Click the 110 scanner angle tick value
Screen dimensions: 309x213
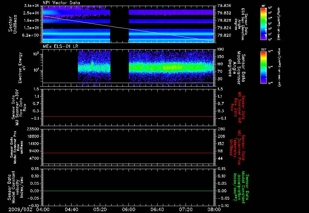point(221,64)
